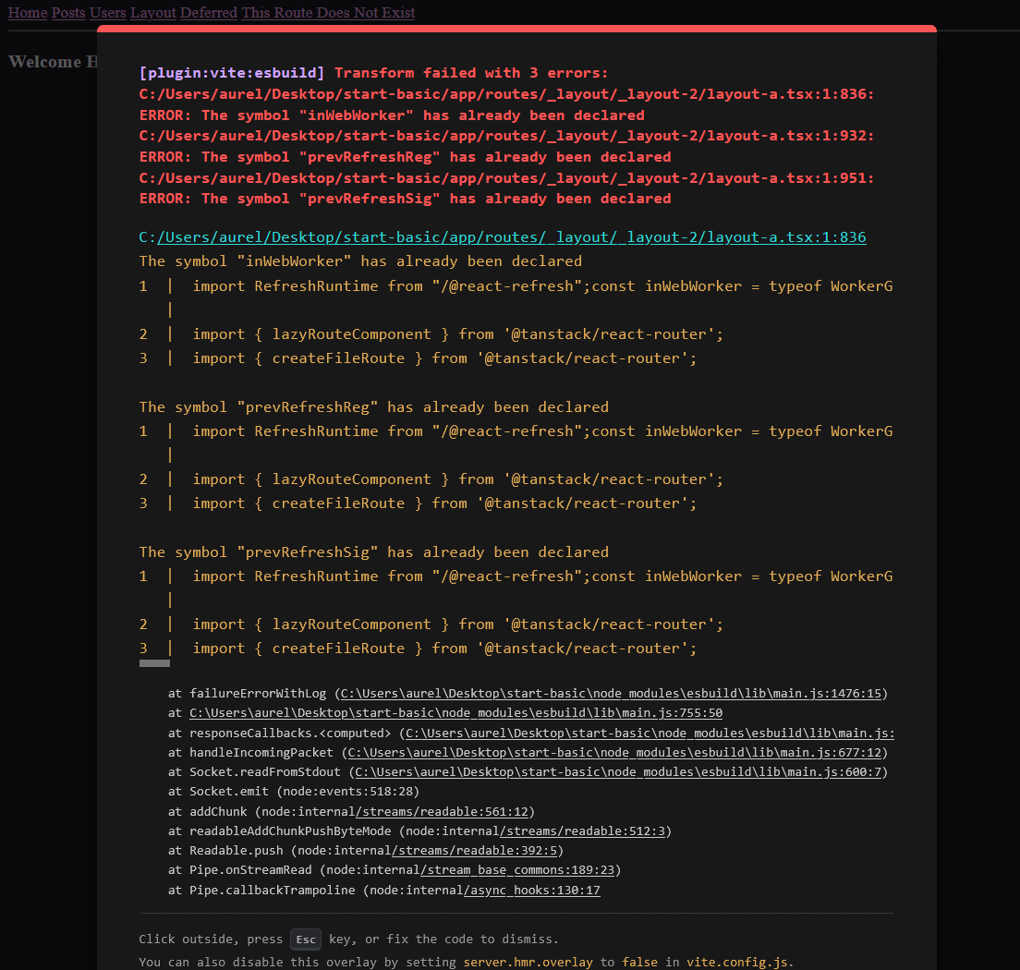The image size is (1020, 970).
Task: Open esbuild main.js:1476:15 stack trace link
Action: point(611,694)
